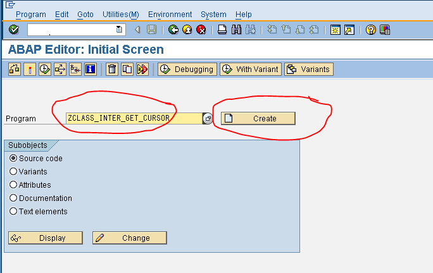Click the Change button

pos(130,238)
